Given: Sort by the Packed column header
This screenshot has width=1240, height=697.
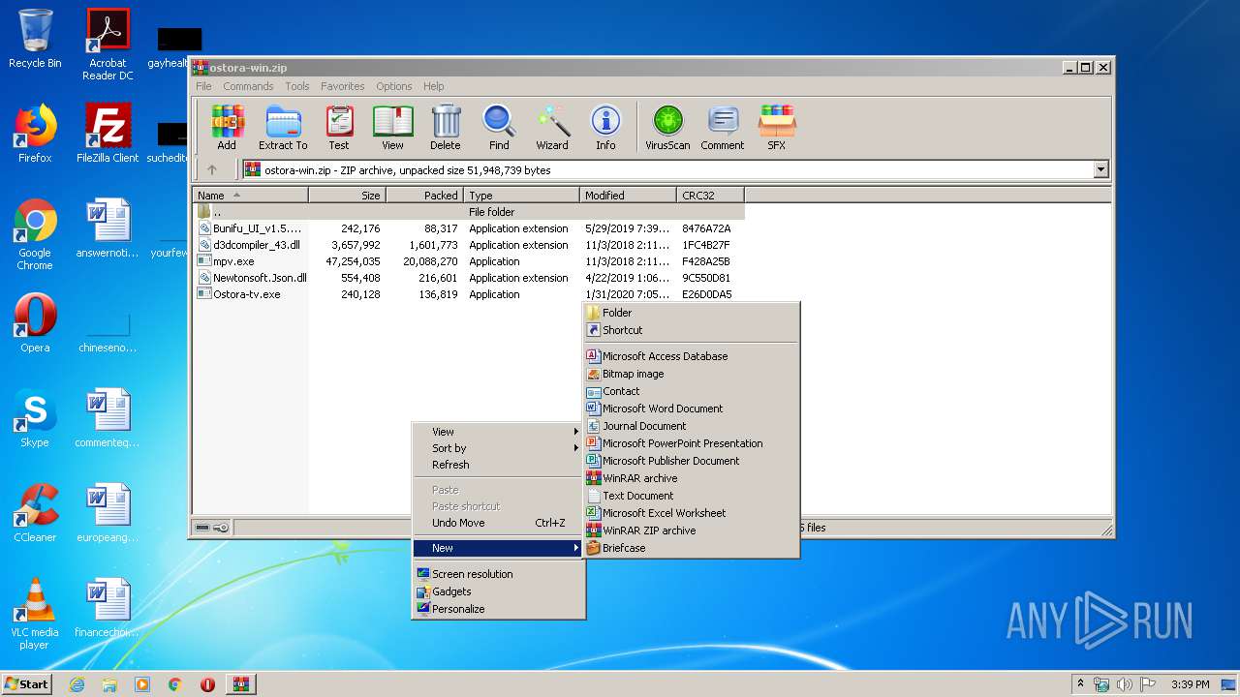Looking at the screenshot, I should [424, 195].
